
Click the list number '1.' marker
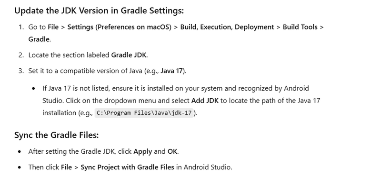click(21, 27)
